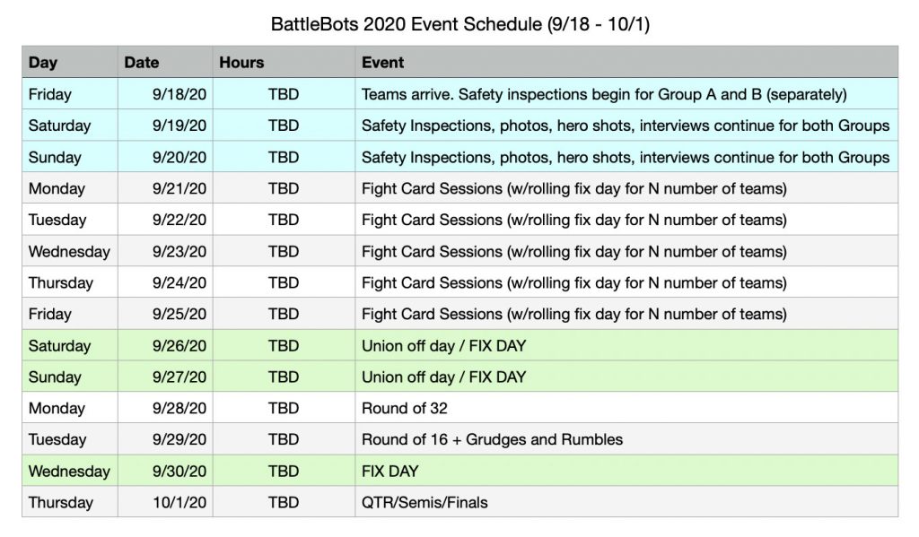The height and width of the screenshot is (537, 919).
Task: Click the Sunday 9/27/20 day cell
Action: point(55,377)
